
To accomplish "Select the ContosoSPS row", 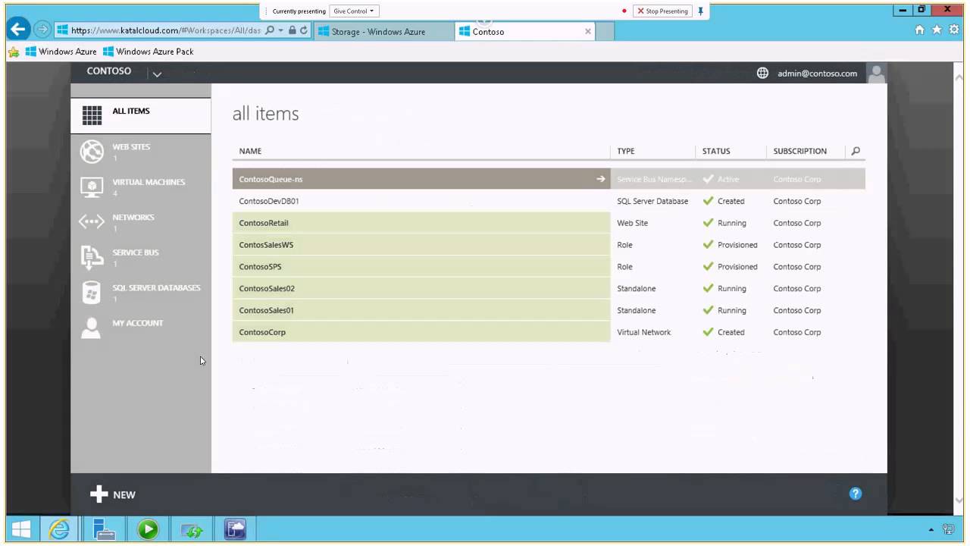I will (x=549, y=267).
